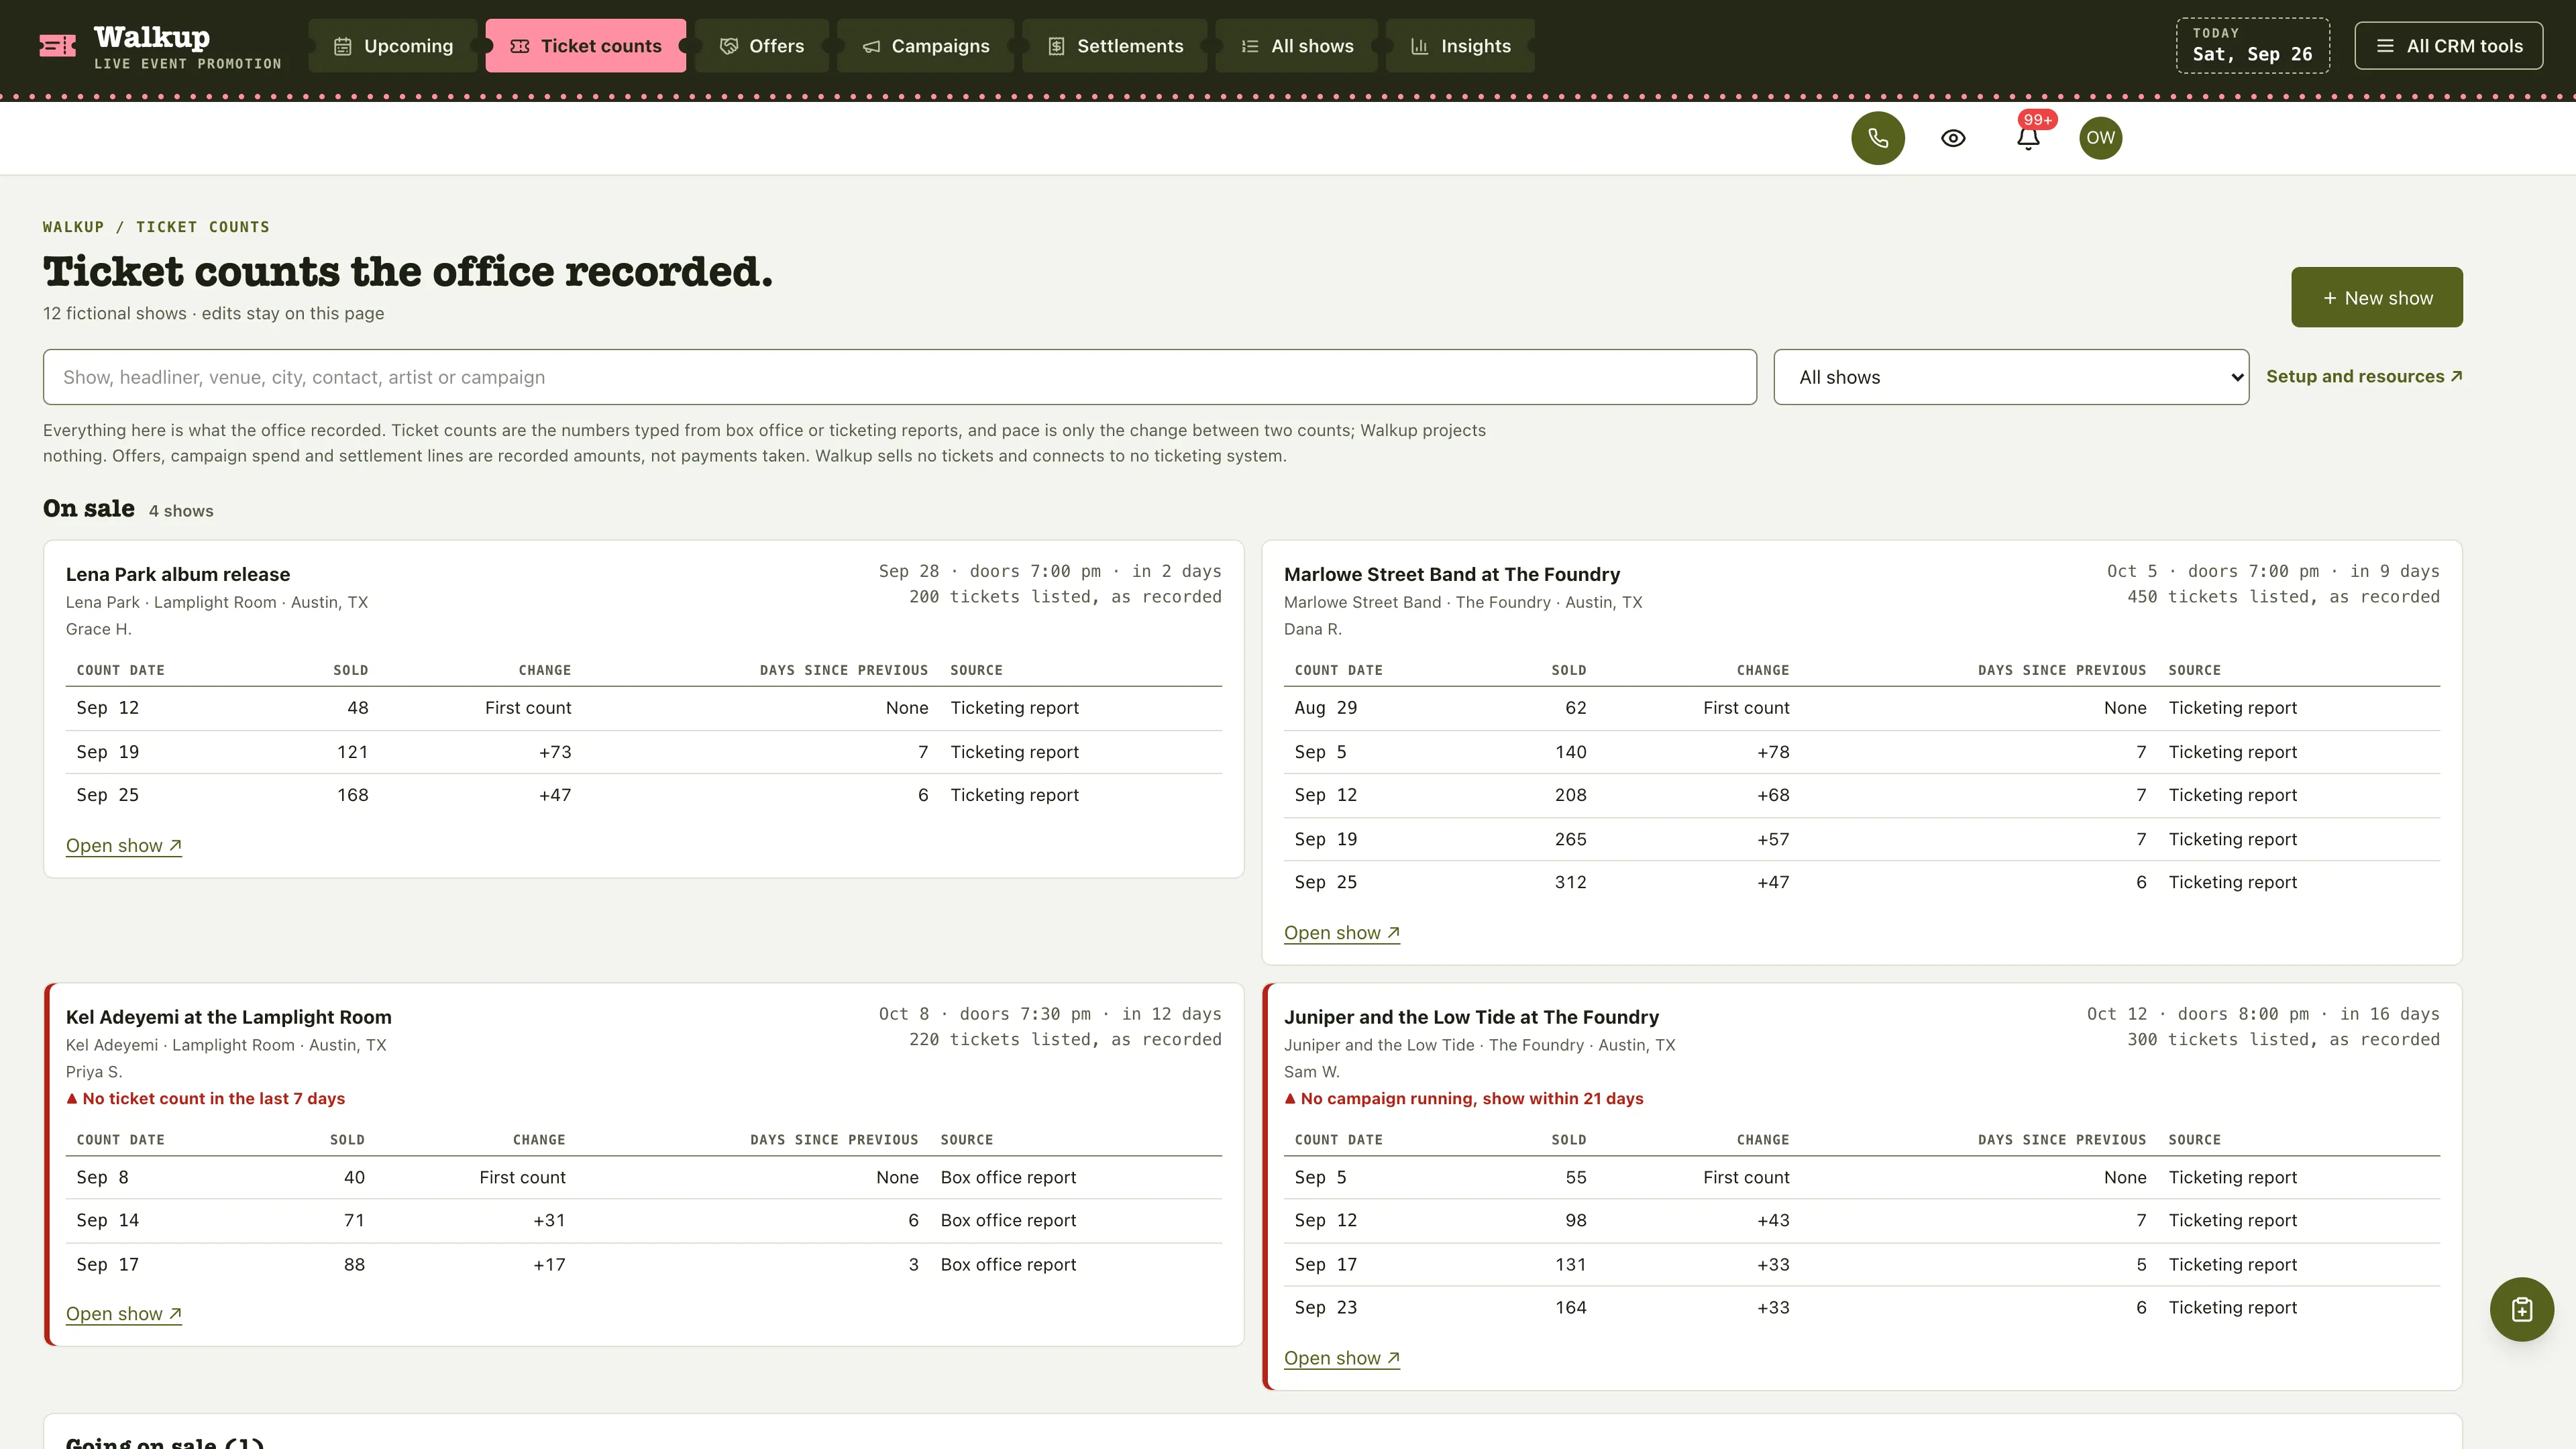Click Box office report in Kel's Sep 14 row

(1008, 1220)
